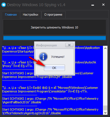Click log line ending with BthSQM" /disable
110x117 pixels.
37,77
